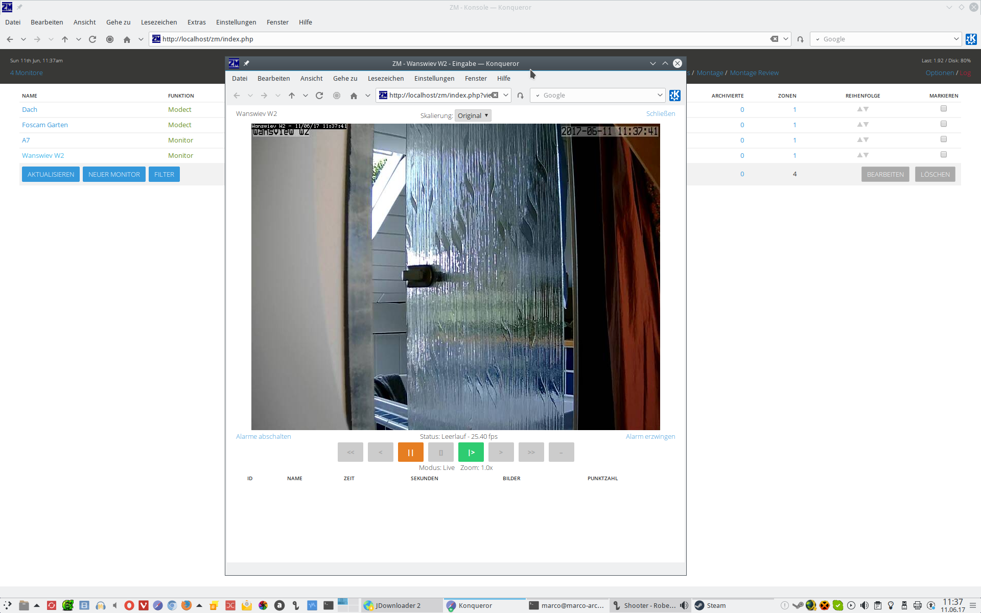Pause the Wanswiev W2 live stream

point(410,452)
